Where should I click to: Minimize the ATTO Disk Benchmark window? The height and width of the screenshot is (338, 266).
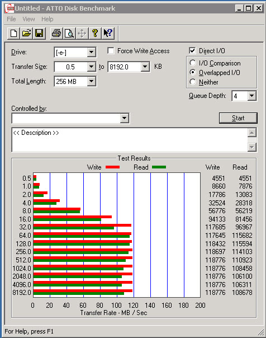(239, 8)
